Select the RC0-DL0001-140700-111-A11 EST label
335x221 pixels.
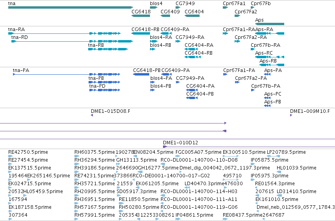[x=199, y=199]
